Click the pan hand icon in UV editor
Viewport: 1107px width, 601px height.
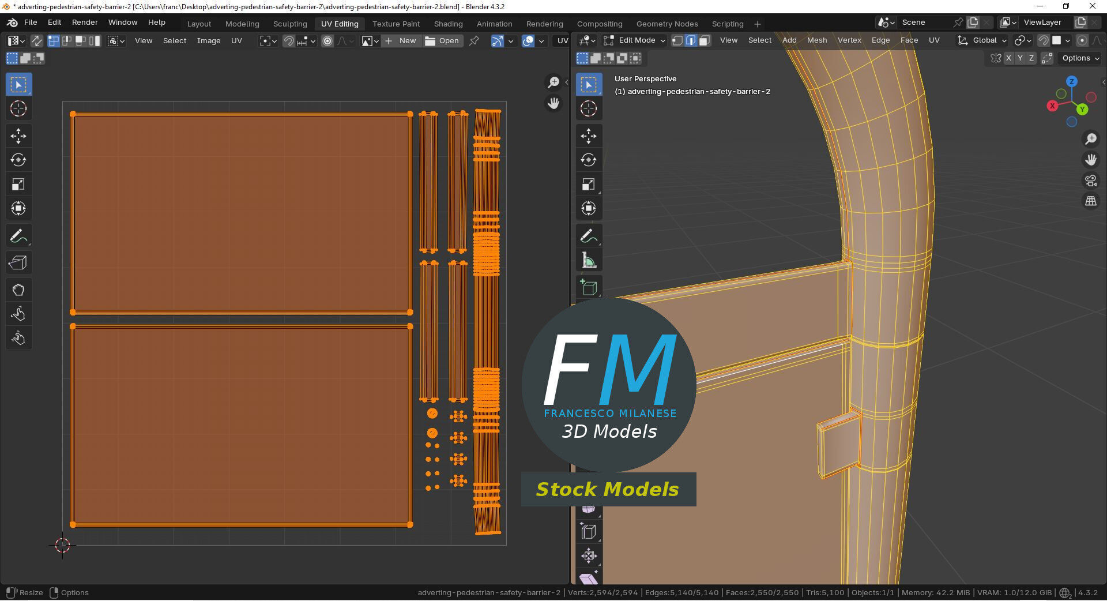pyautogui.click(x=553, y=104)
